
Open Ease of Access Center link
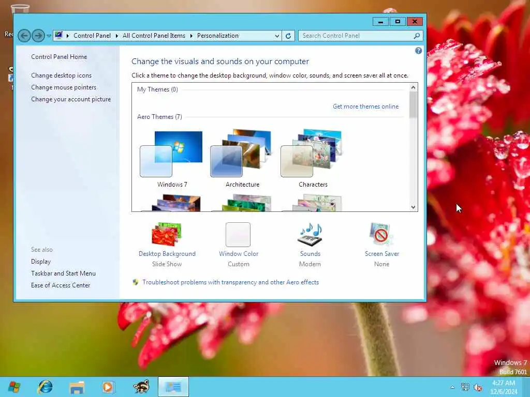pyautogui.click(x=61, y=285)
